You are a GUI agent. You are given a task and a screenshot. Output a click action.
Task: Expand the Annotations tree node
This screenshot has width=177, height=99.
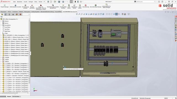pos(1,25)
